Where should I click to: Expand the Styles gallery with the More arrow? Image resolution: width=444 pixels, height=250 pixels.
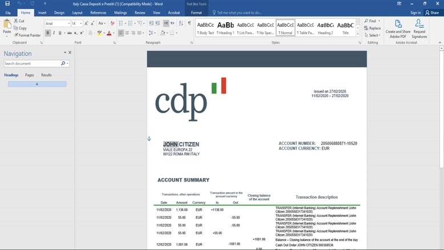358,34
